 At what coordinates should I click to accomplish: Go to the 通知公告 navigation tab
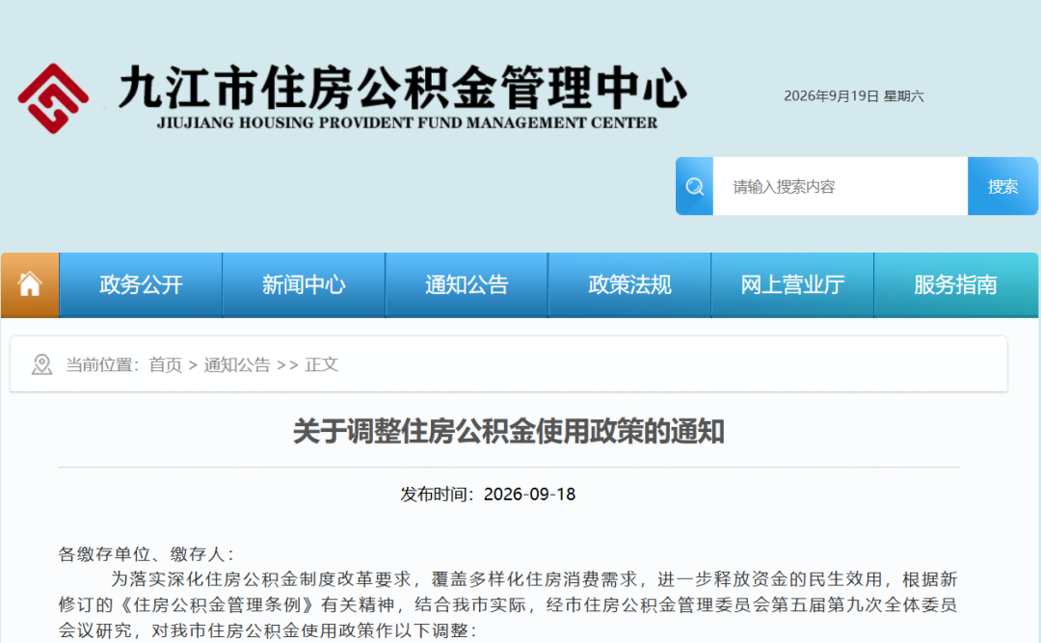click(467, 285)
